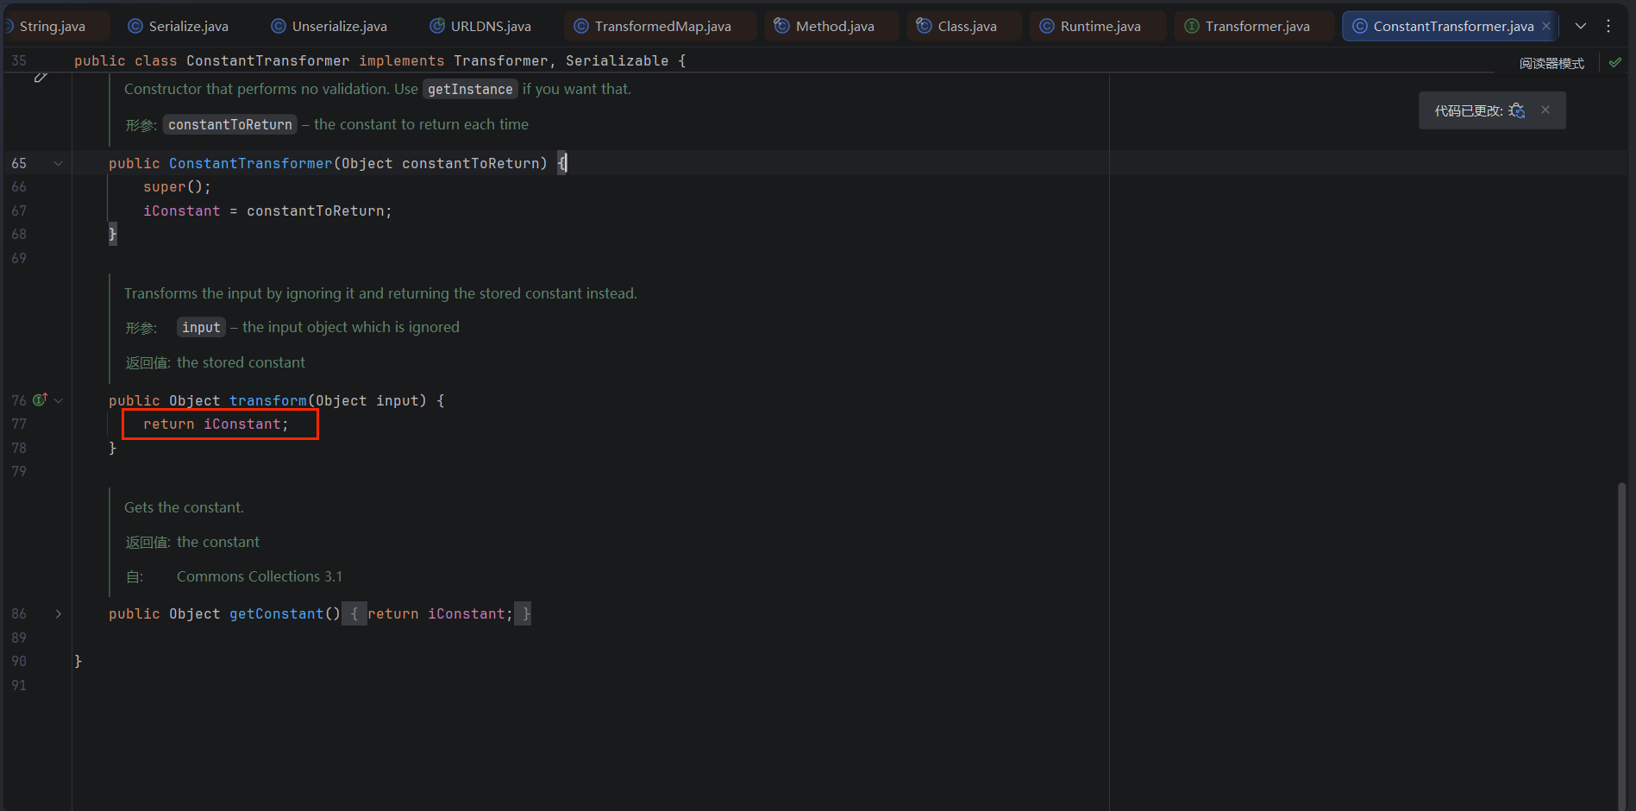This screenshot has width=1636, height=811.
Task: Click the implements-method gutter icon at line 76
Action: point(40,399)
